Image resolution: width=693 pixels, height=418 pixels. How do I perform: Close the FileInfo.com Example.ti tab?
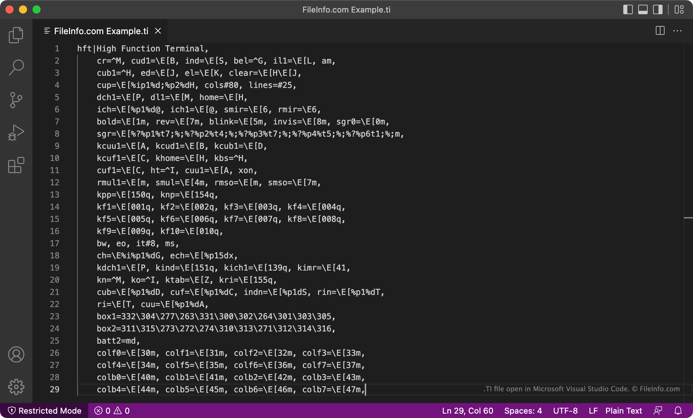158,31
